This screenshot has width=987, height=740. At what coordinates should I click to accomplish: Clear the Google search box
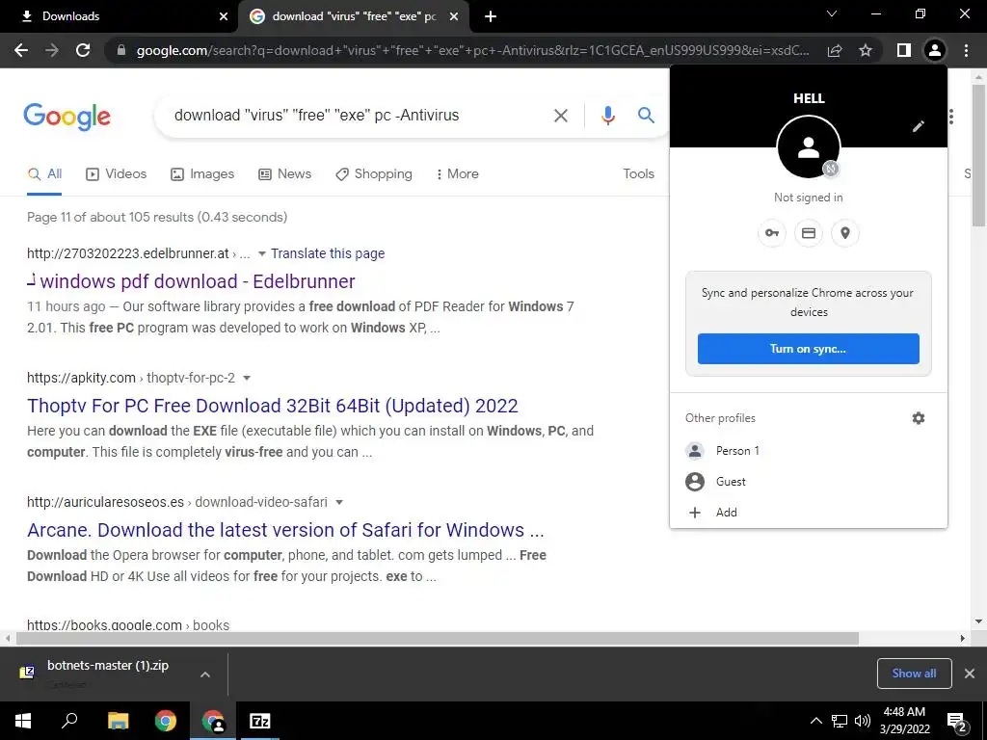tap(560, 116)
